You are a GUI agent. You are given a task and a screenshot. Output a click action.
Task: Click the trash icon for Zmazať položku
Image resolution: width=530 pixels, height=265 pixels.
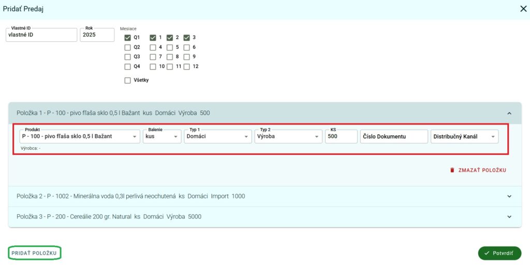452,170
